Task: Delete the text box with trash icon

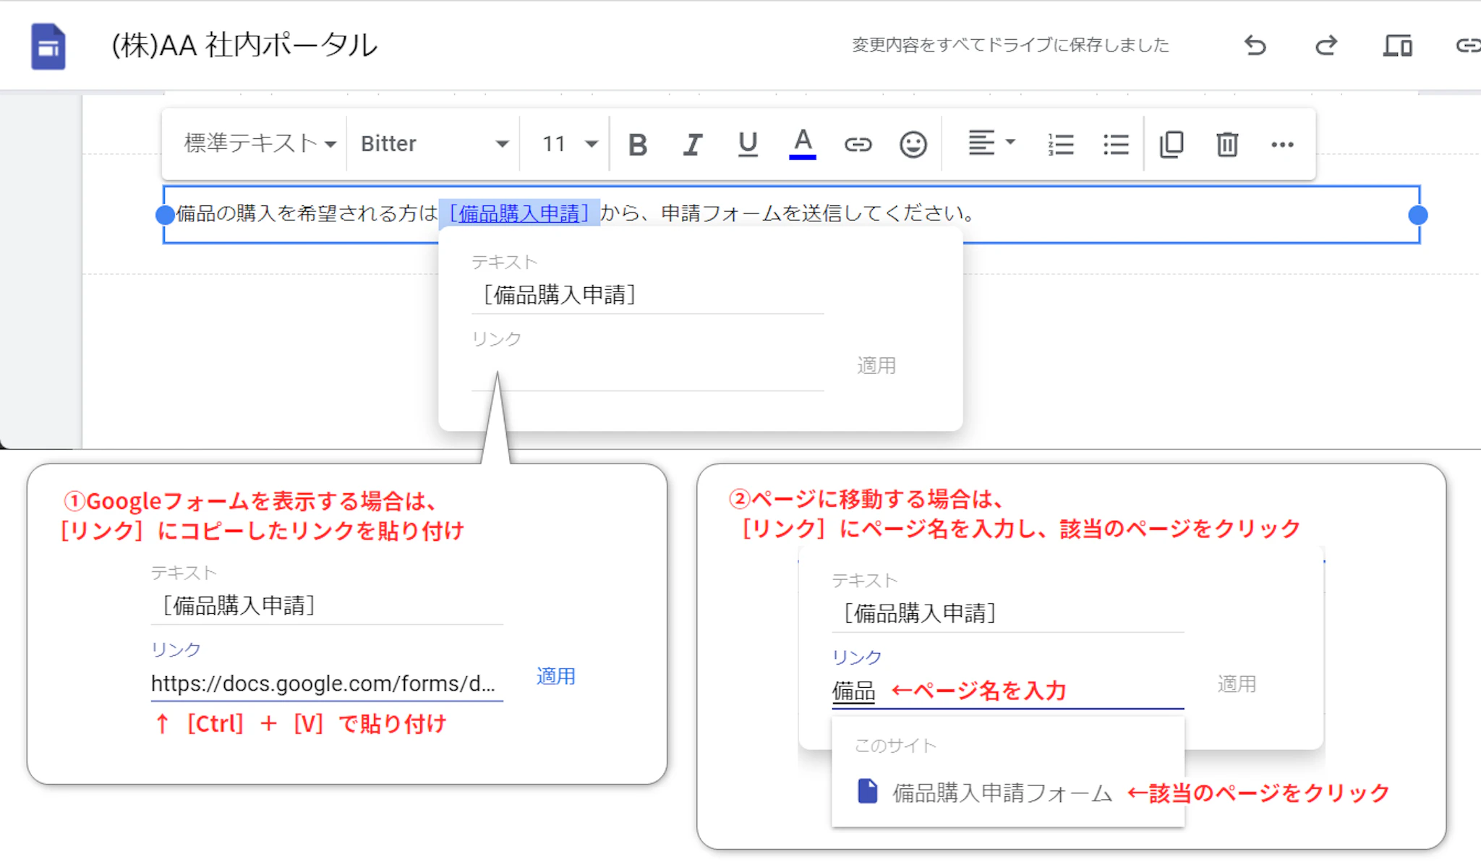Action: click(1226, 145)
